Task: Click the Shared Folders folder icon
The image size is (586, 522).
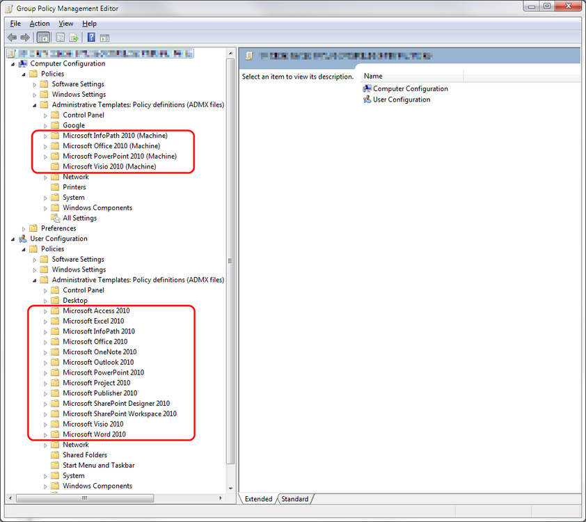Action: pyautogui.click(x=55, y=454)
